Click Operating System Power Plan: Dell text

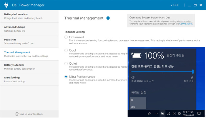(x=150, y=18)
